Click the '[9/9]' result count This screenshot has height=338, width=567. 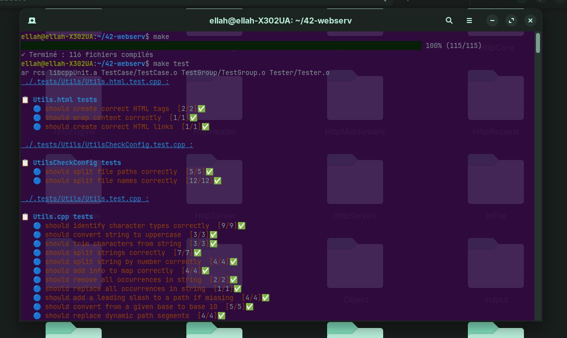click(x=227, y=225)
